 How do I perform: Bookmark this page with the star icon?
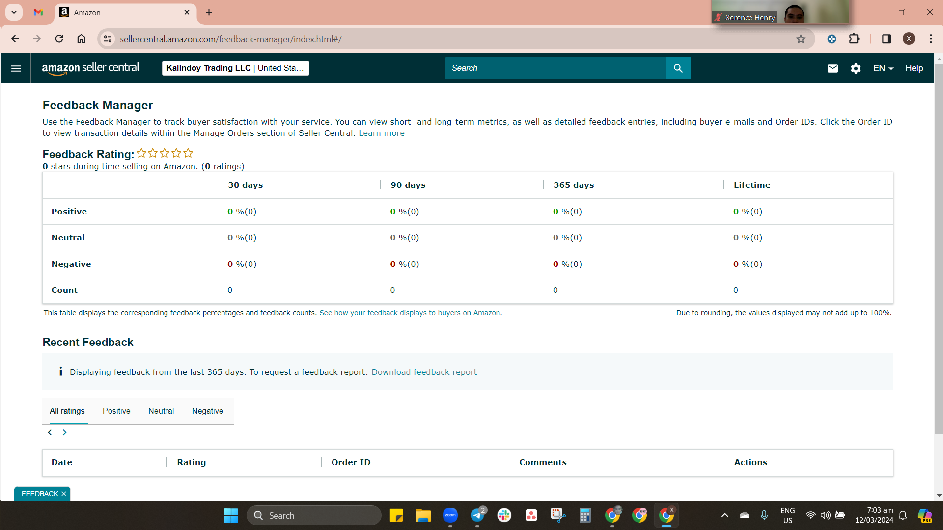801,39
